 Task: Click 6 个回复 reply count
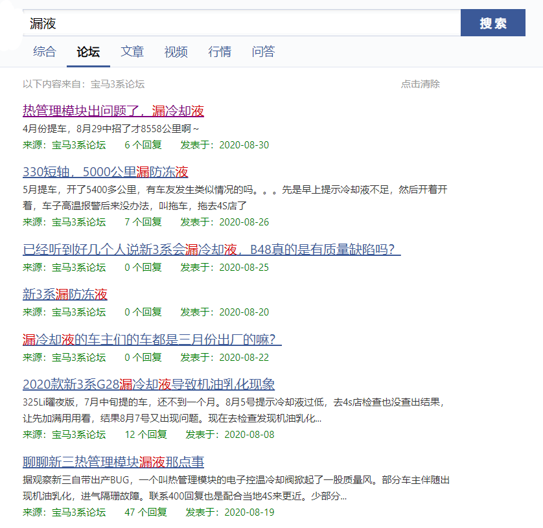(143, 144)
